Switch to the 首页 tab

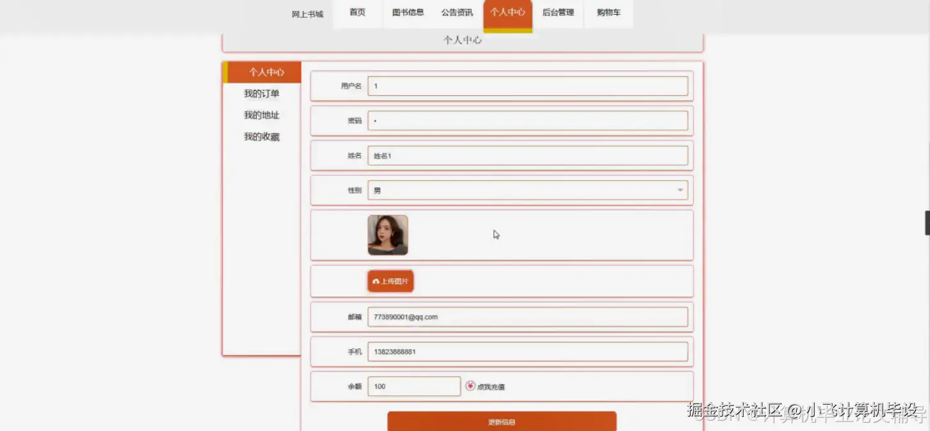coord(357,12)
